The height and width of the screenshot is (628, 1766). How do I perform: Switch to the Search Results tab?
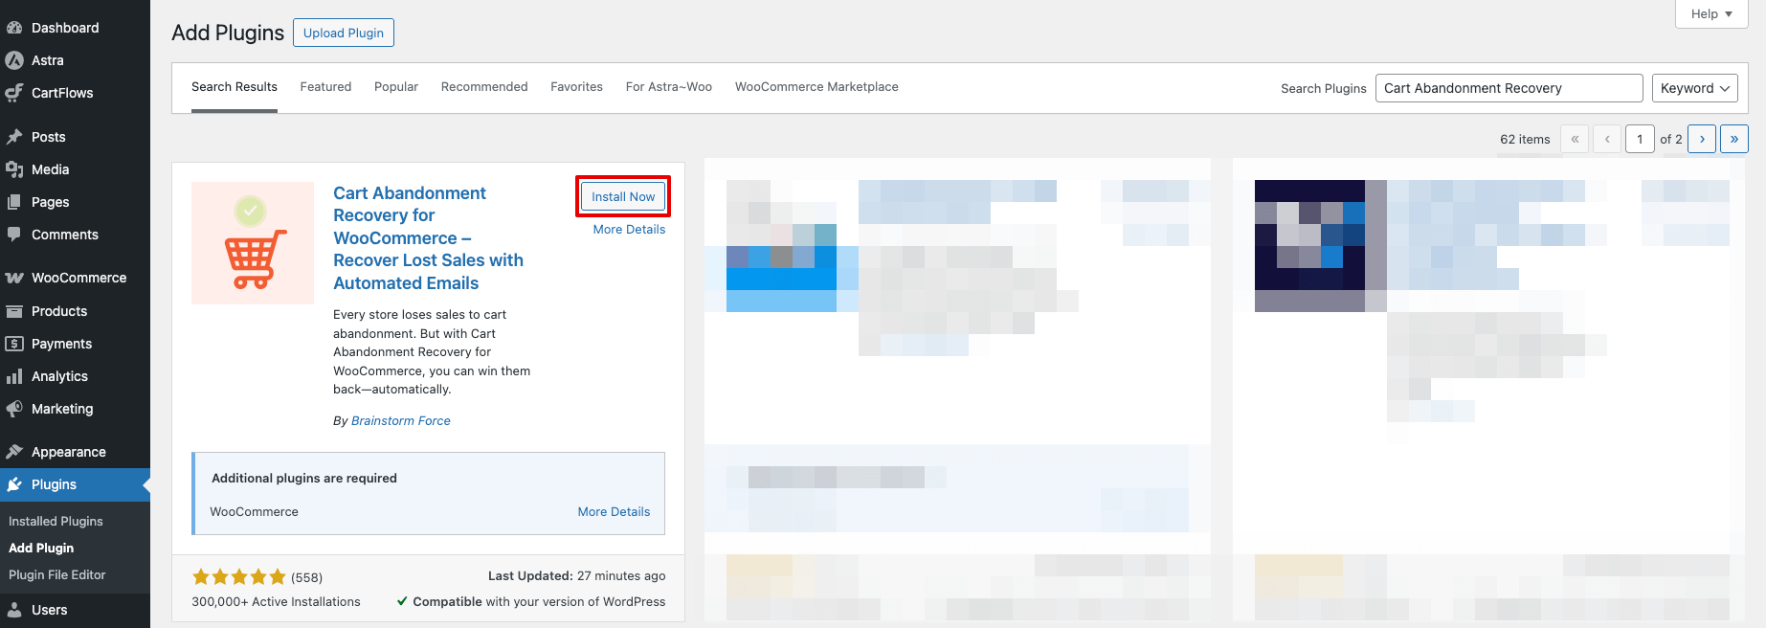pyautogui.click(x=235, y=87)
